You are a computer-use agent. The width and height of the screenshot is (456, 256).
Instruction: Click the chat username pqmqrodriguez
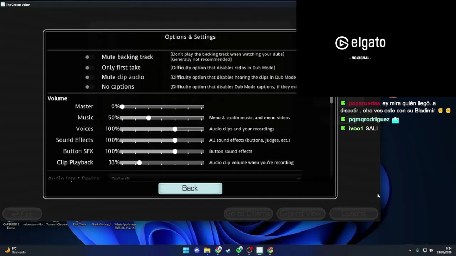tap(369, 120)
